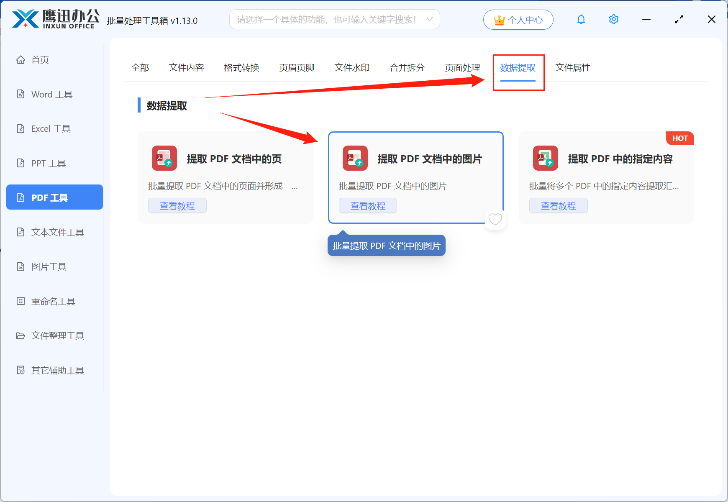The image size is (728, 502).
Task: Select PDF 工具 in the sidebar
Action: click(x=54, y=197)
